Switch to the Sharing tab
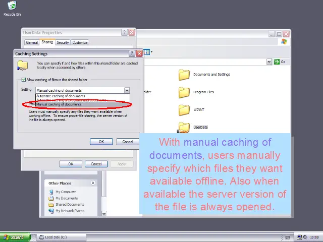This screenshot has width=323, height=242. click(47, 42)
